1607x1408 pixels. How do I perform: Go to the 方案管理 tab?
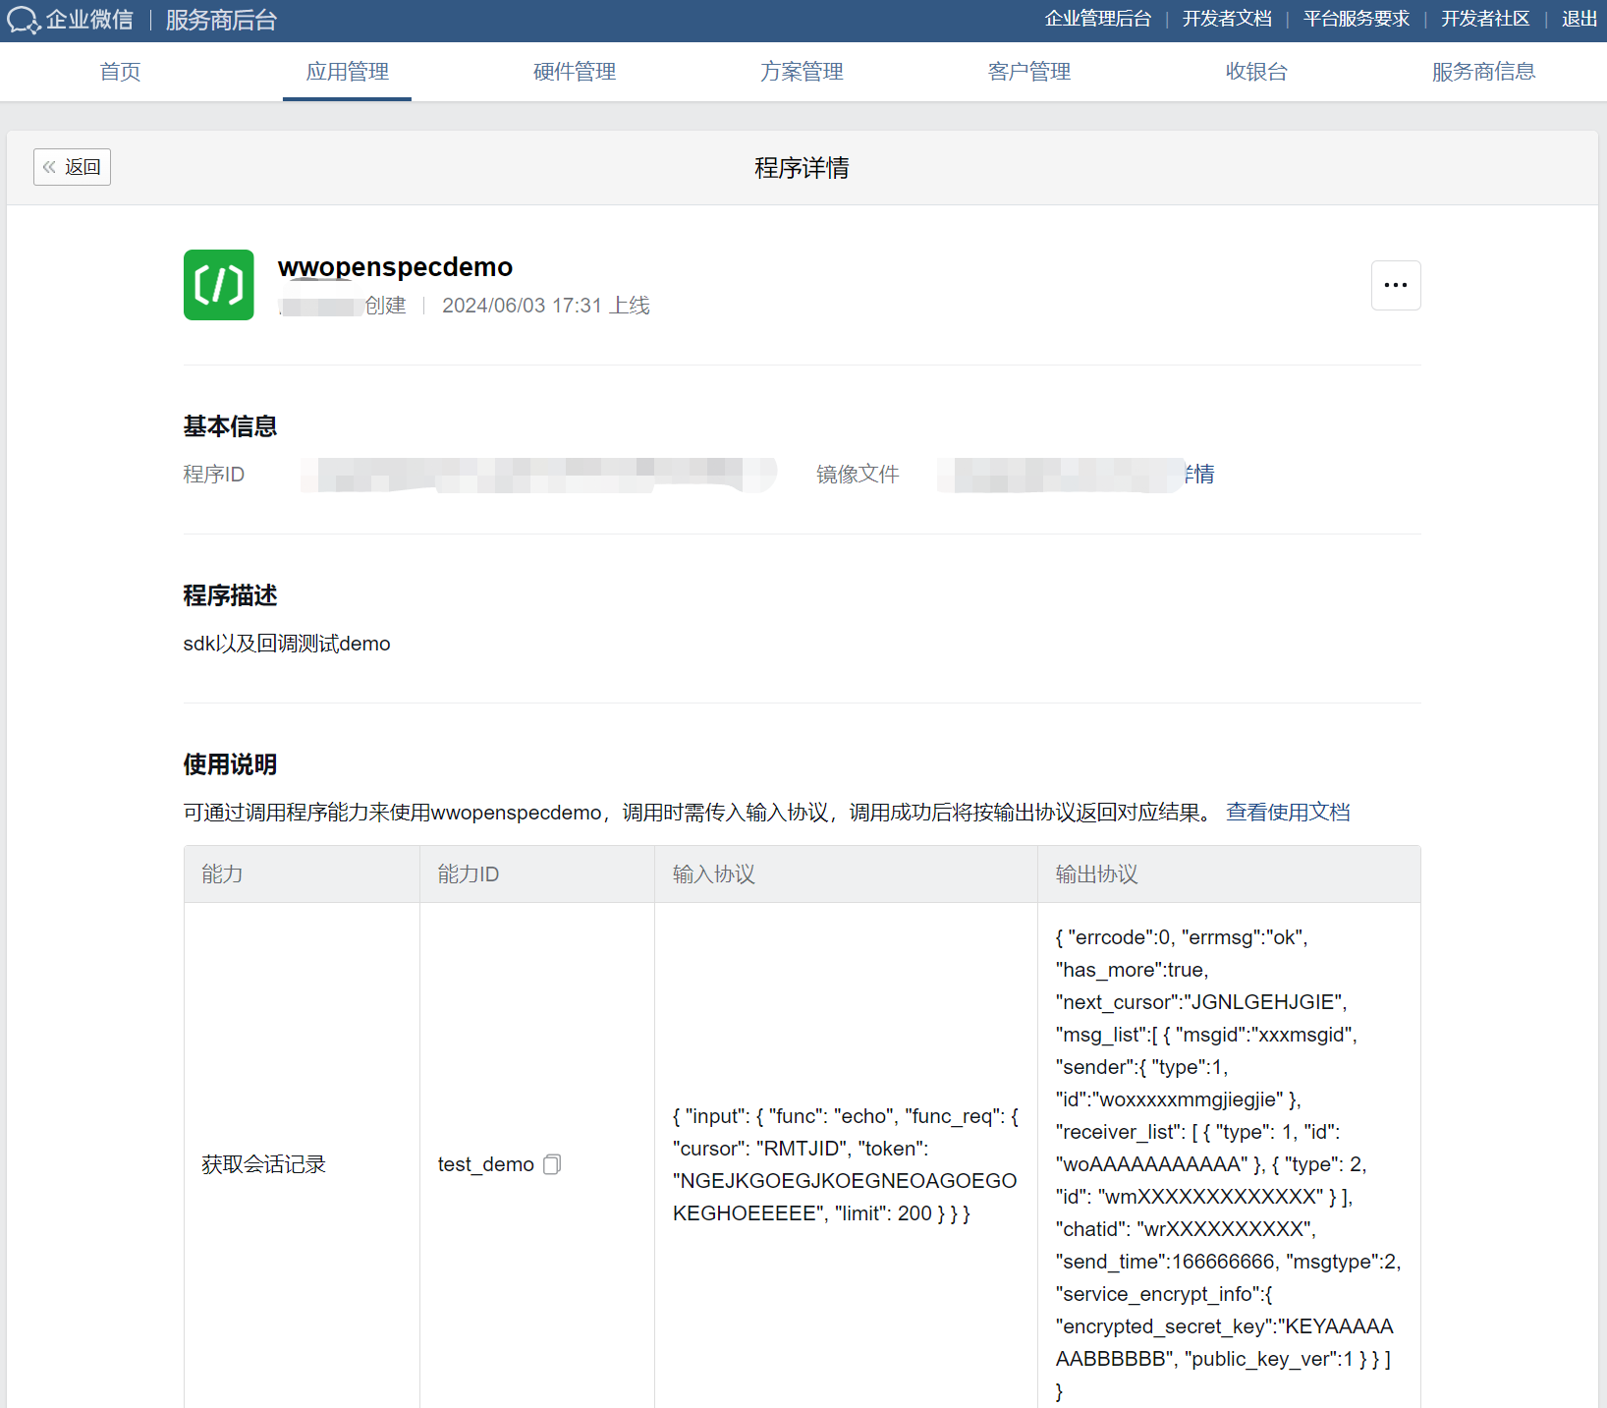coord(802,72)
